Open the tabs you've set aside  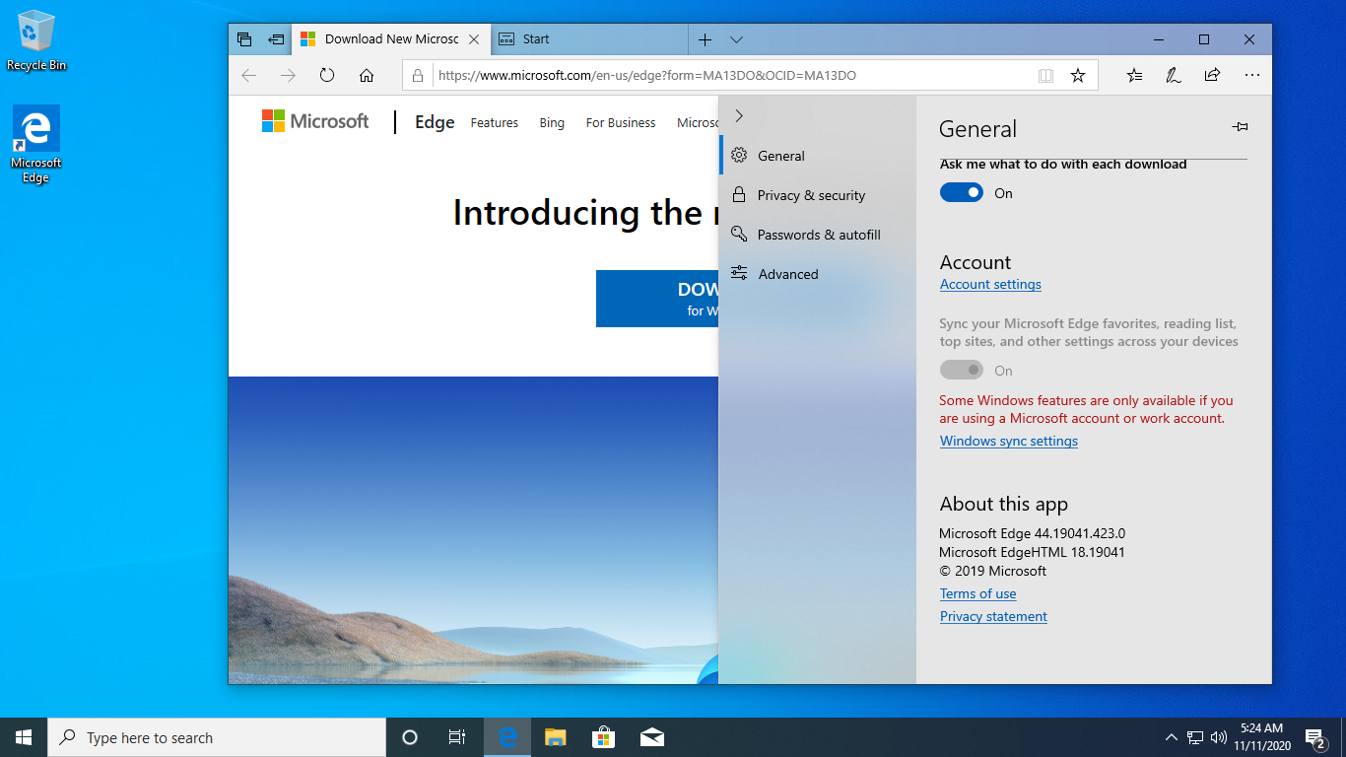(244, 39)
